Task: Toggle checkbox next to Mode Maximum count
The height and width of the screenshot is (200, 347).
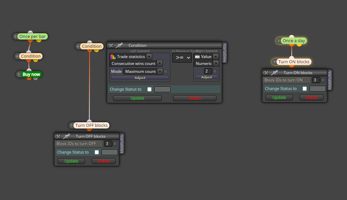Action: click(166, 71)
